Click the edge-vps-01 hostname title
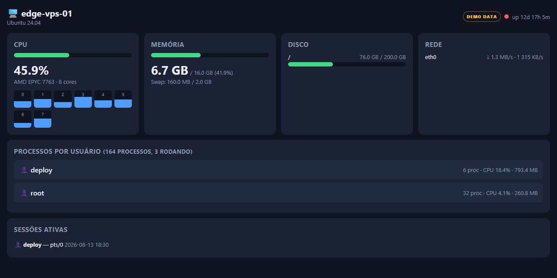This screenshot has width=557, height=278. 47,13
